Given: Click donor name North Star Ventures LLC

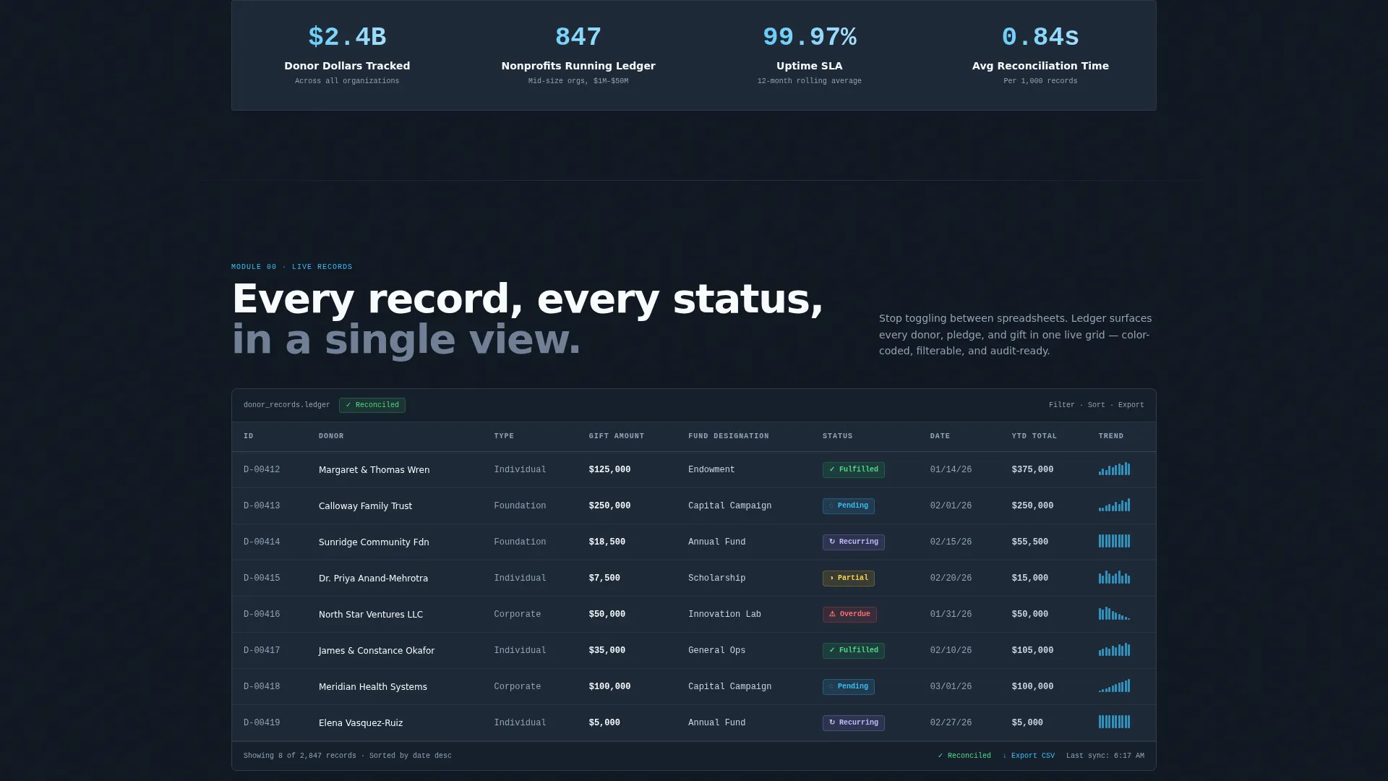Looking at the screenshot, I should [x=371, y=615].
